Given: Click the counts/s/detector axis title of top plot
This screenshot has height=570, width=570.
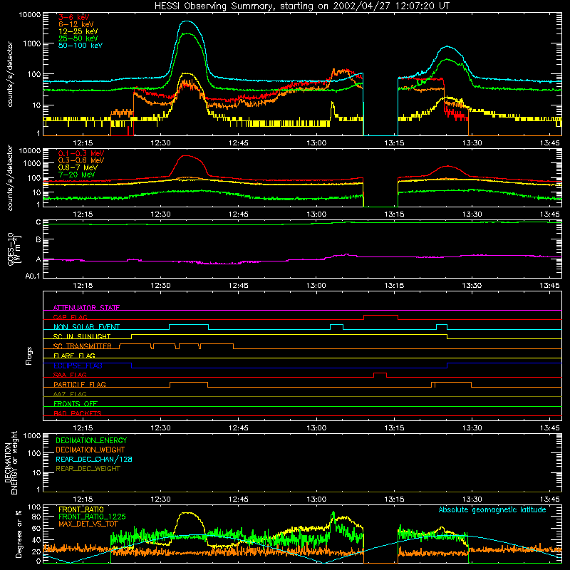Looking at the screenshot, I should pos(10,74).
